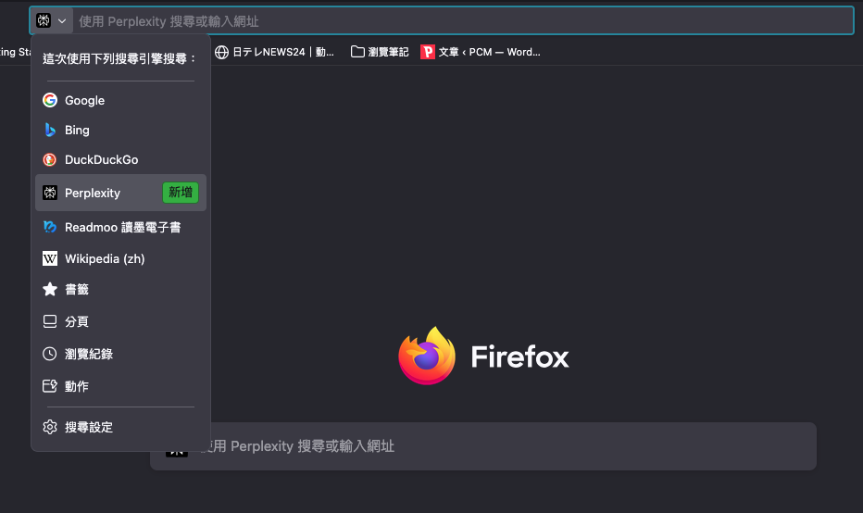Select the Wikipedia (zh) icon
The height and width of the screenshot is (513, 863).
(50, 258)
